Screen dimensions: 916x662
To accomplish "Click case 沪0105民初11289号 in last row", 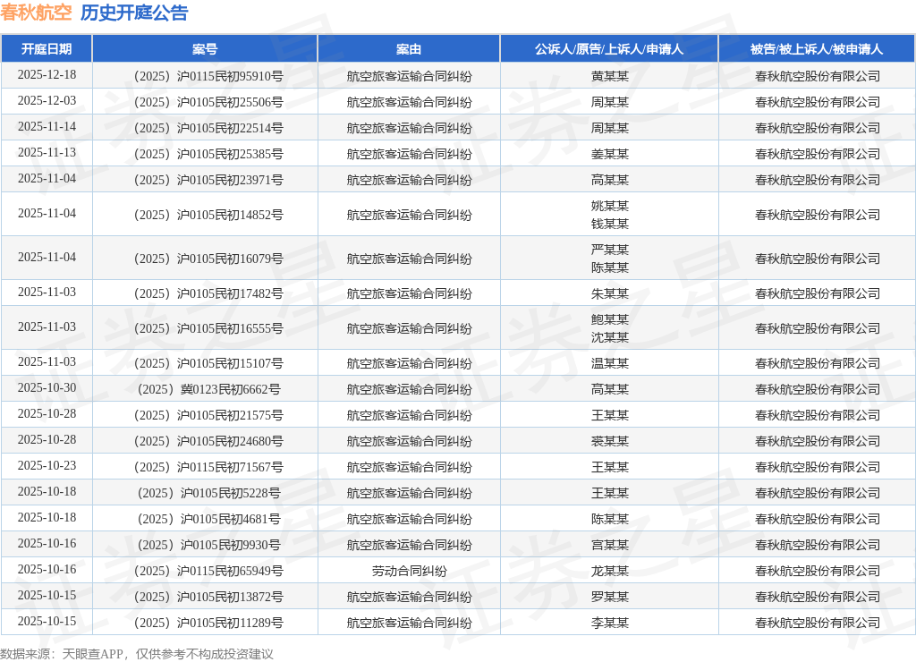I will (x=208, y=623).
